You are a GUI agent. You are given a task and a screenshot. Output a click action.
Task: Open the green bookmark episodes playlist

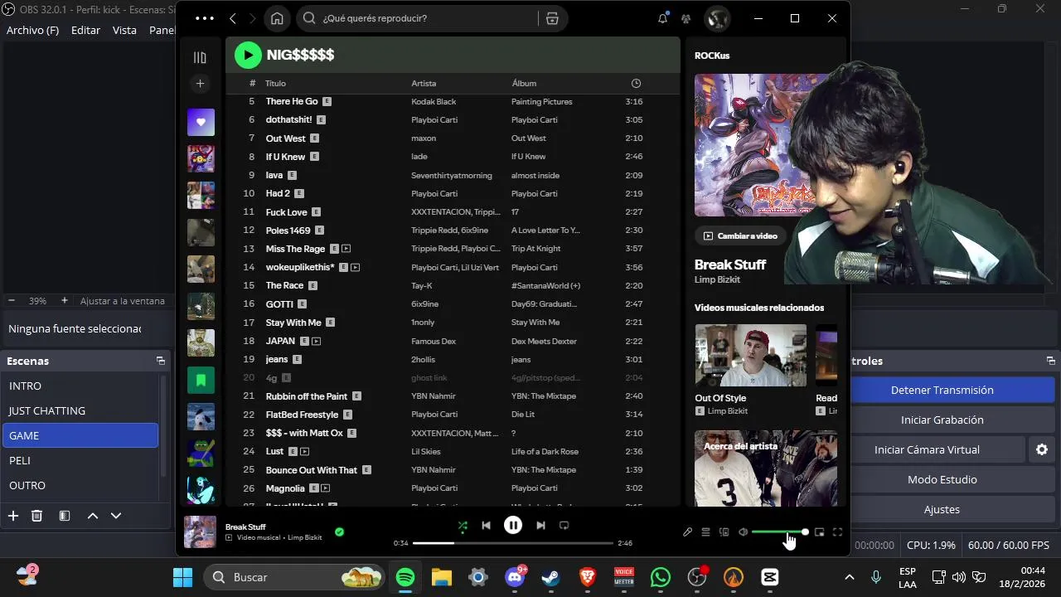pos(201,380)
